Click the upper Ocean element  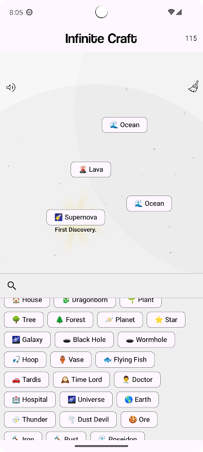125,125
